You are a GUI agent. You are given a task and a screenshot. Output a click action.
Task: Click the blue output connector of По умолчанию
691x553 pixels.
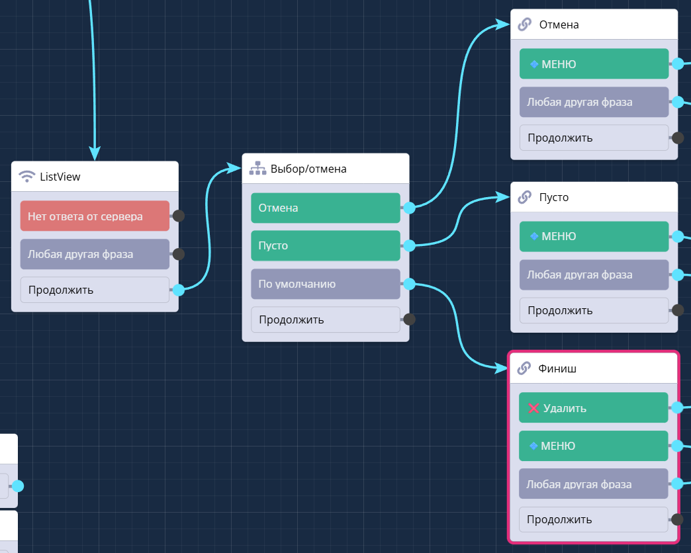click(x=409, y=284)
